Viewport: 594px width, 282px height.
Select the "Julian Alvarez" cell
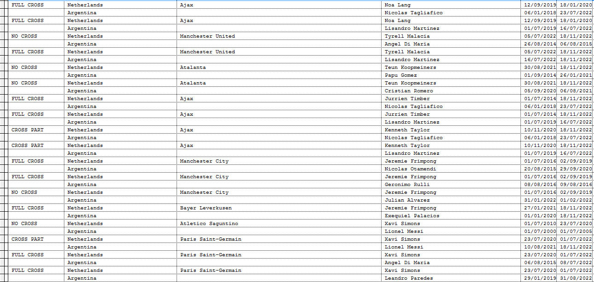407,200
